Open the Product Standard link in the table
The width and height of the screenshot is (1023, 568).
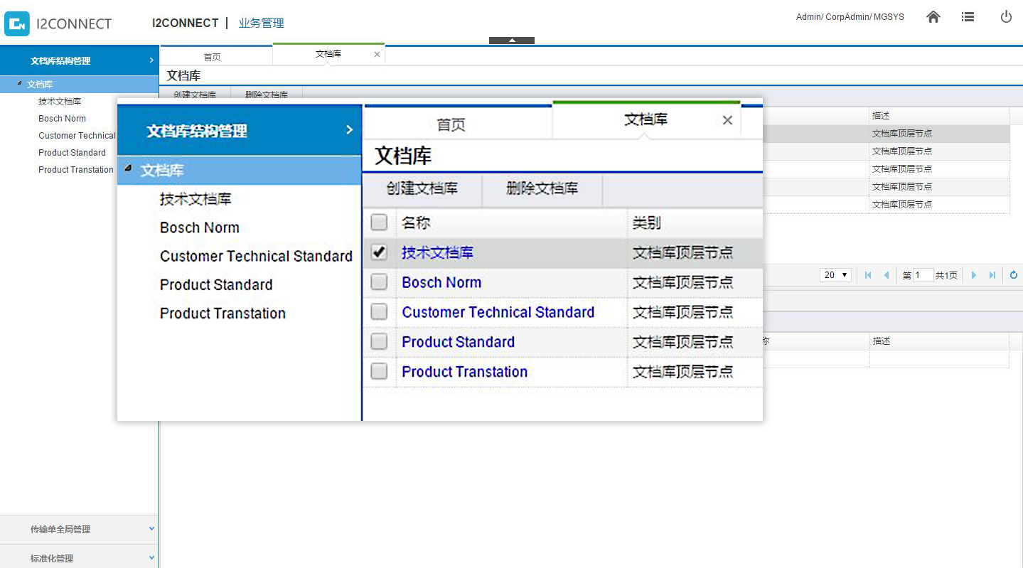[x=458, y=342]
